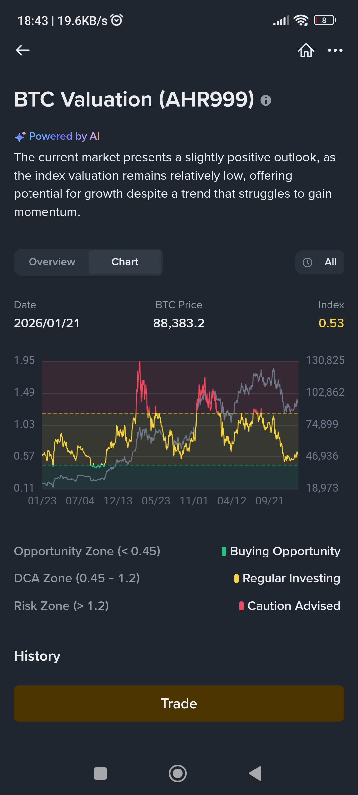The width and height of the screenshot is (358, 795).
Task: Tap the Powered by AI label
Action: (65, 136)
